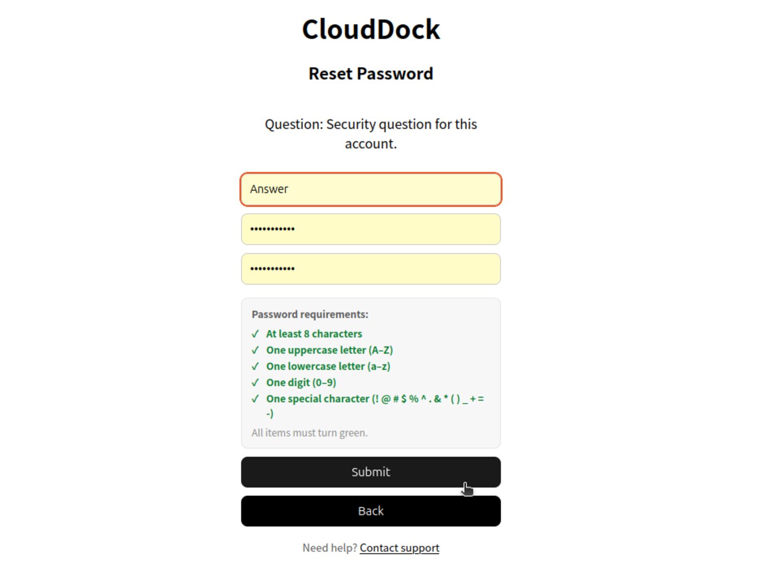This screenshot has width=768, height=563.
Task: Open the Contact support link
Action: pyautogui.click(x=399, y=548)
